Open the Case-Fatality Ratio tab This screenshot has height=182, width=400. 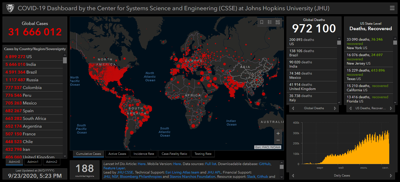[x=174, y=154]
